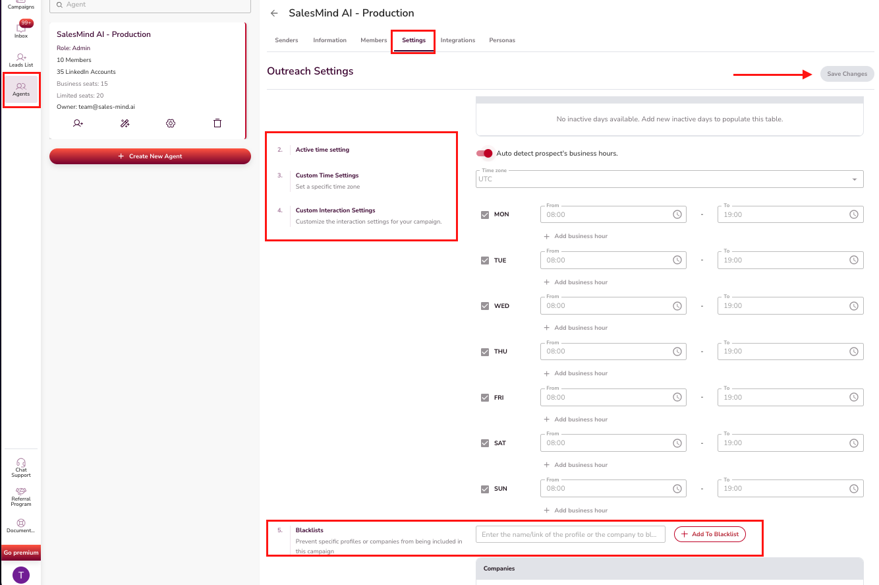The height and width of the screenshot is (585, 879).
Task: Open Chat Support in sidebar
Action: (x=21, y=468)
